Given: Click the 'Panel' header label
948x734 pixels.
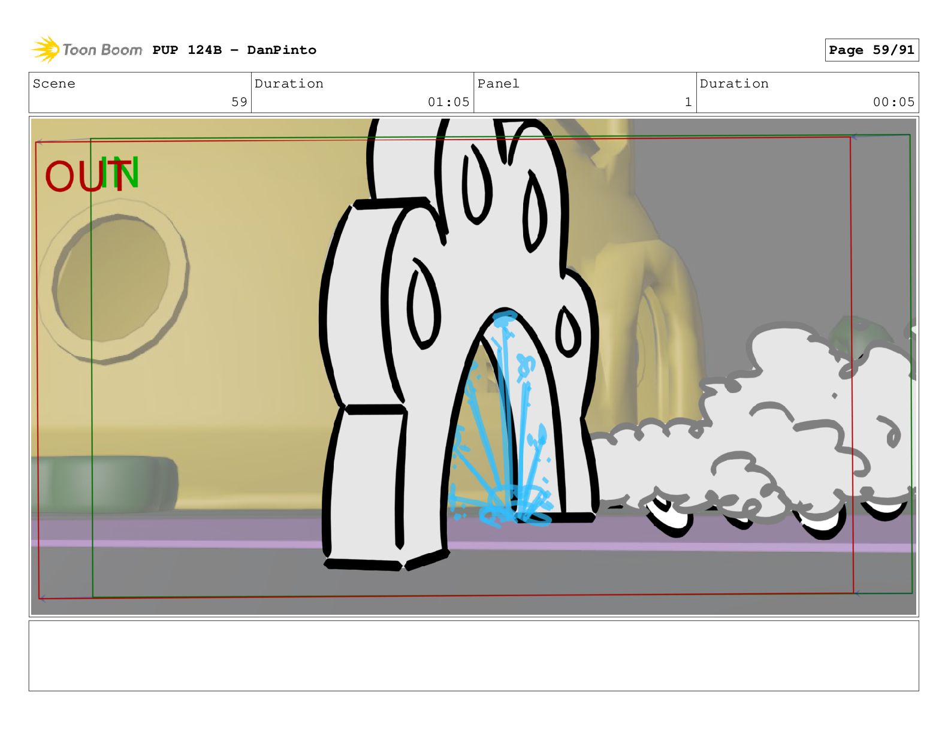Looking at the screenshot, I should (498, 84).
